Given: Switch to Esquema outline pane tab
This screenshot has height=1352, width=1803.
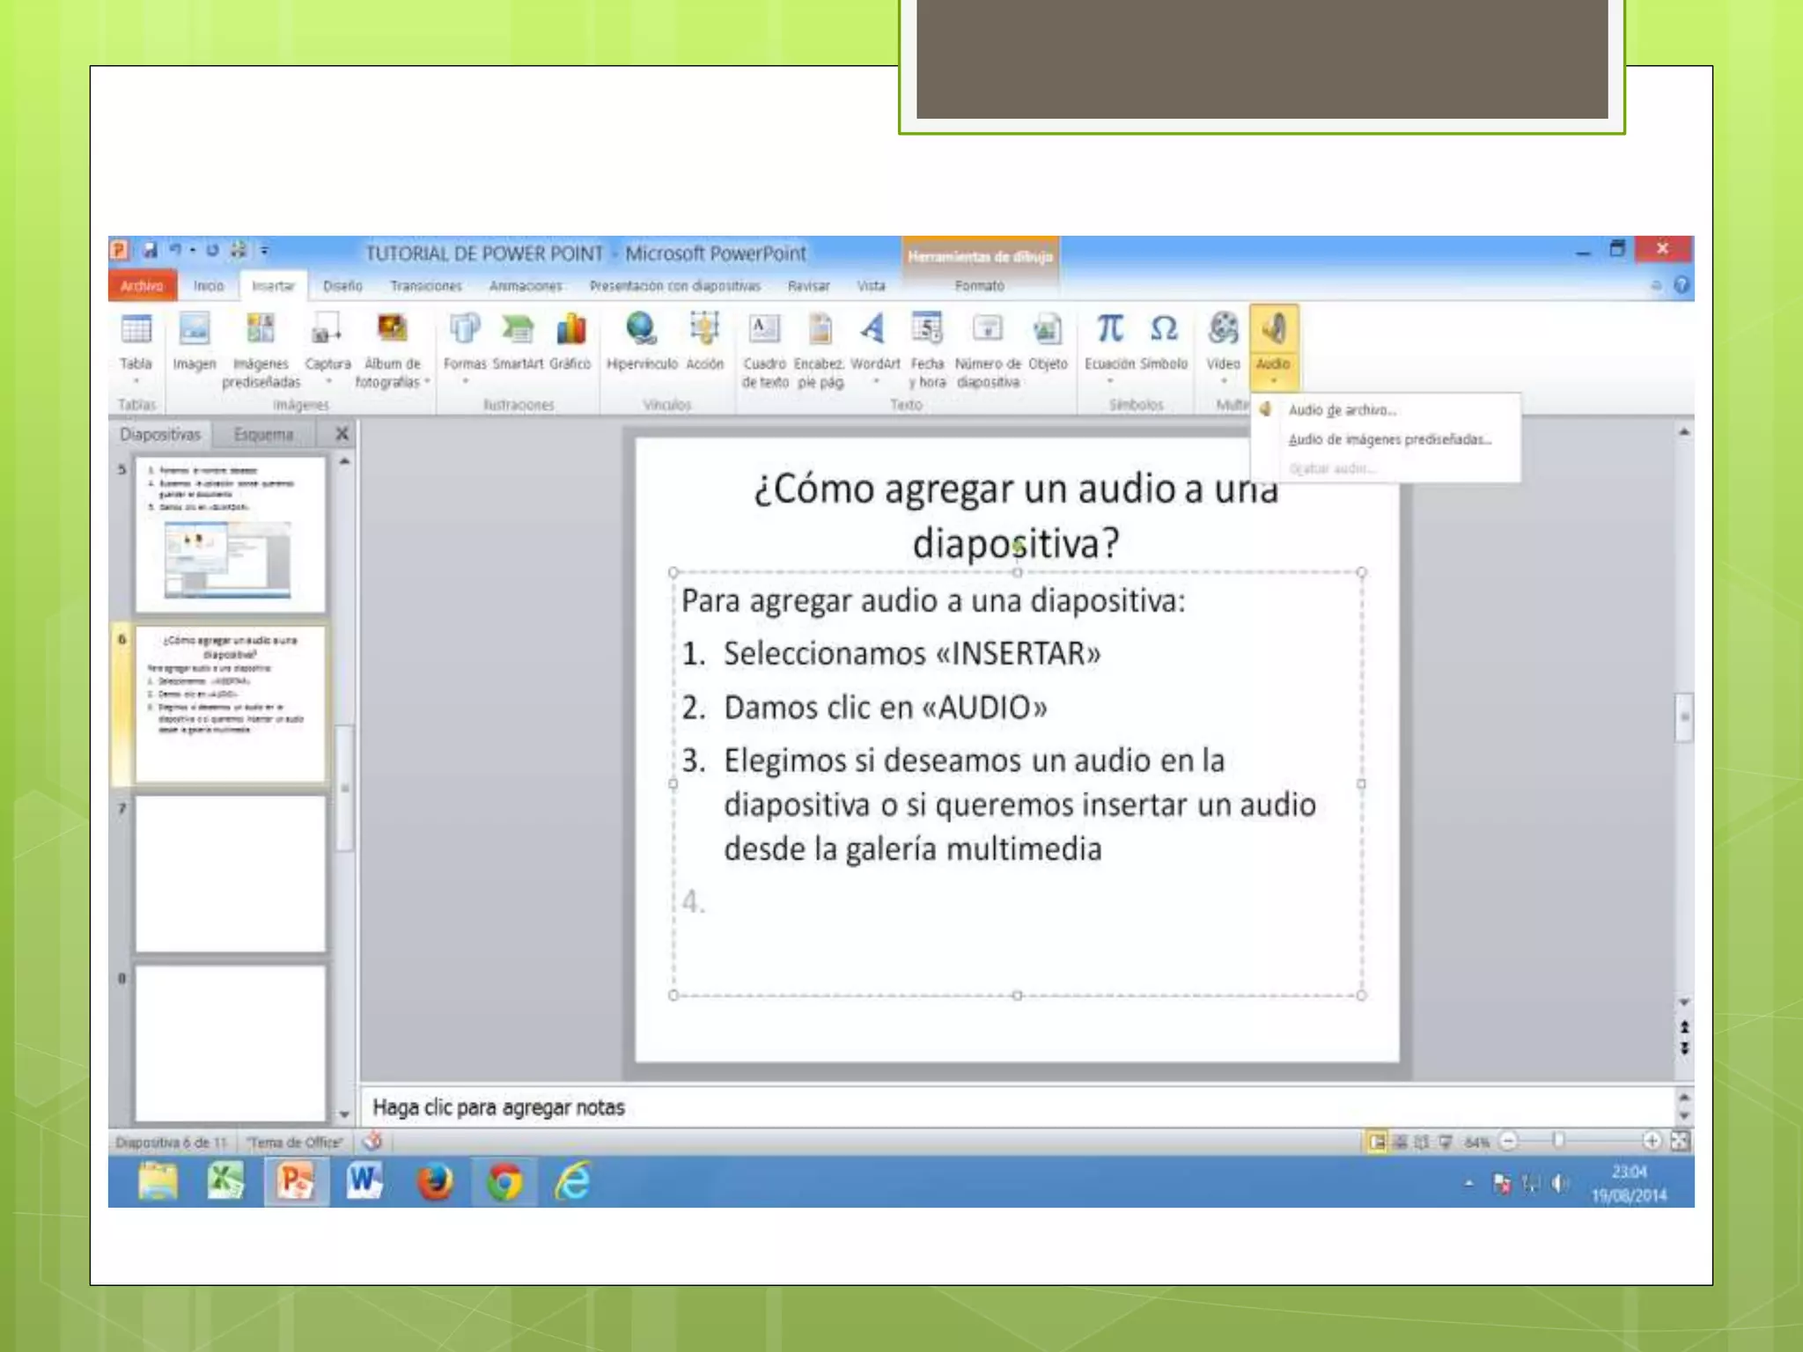Looking at the screenshot, I should 263,434.
